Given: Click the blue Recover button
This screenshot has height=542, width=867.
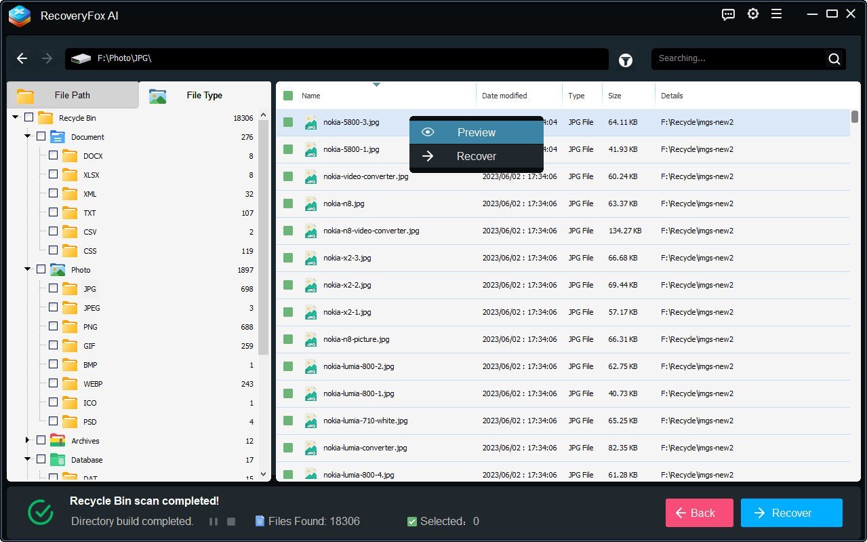Looking at the screenshot, I should pos(791,513).
